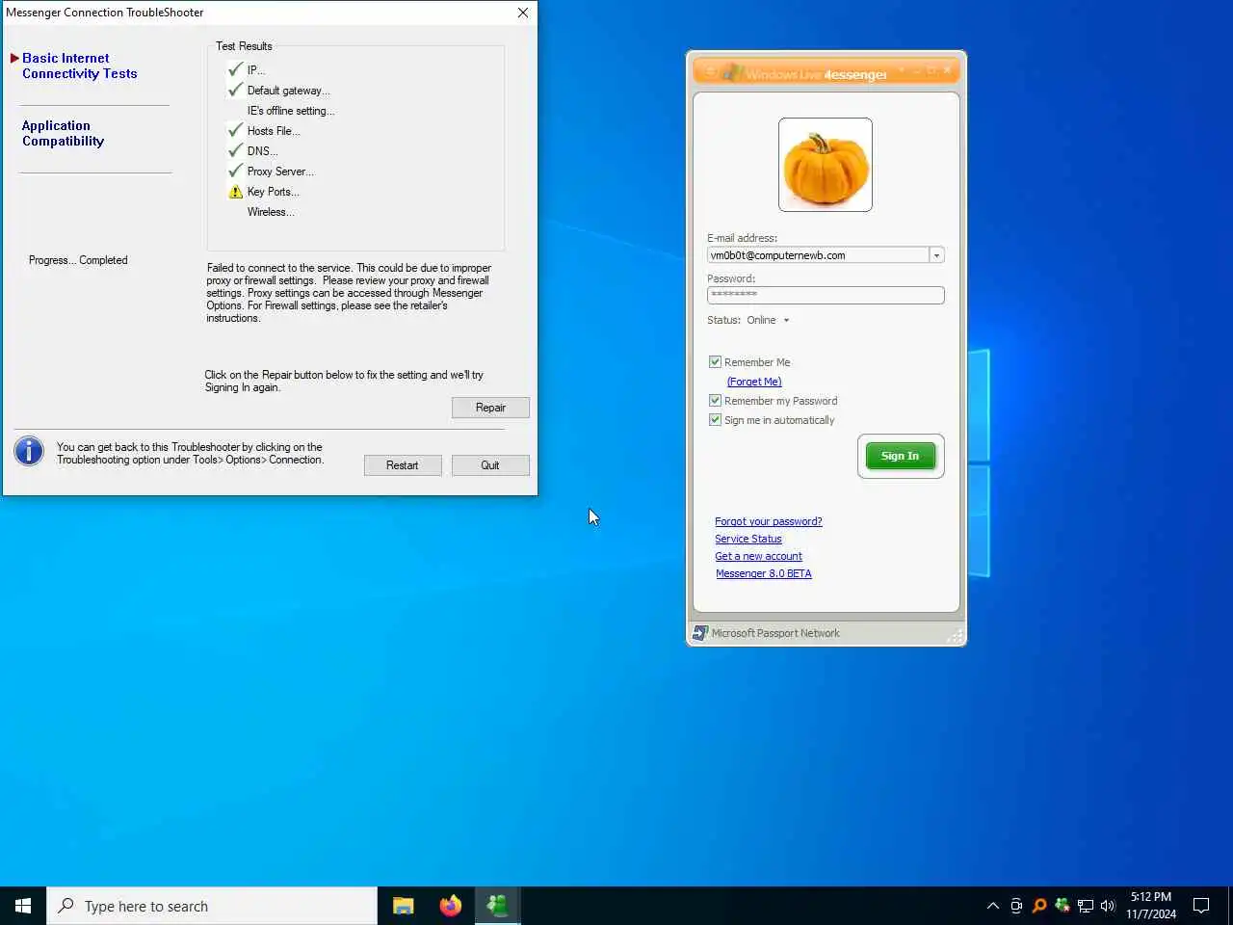Click the checkmark beside Default gateway
Image resolution: width=1233 pixels, height=925 pixels.
pos(235,90)
